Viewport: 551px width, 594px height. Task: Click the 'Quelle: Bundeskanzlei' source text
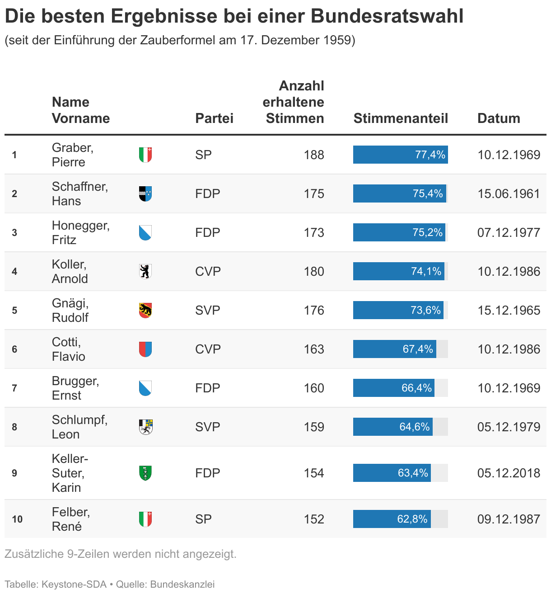165,584
